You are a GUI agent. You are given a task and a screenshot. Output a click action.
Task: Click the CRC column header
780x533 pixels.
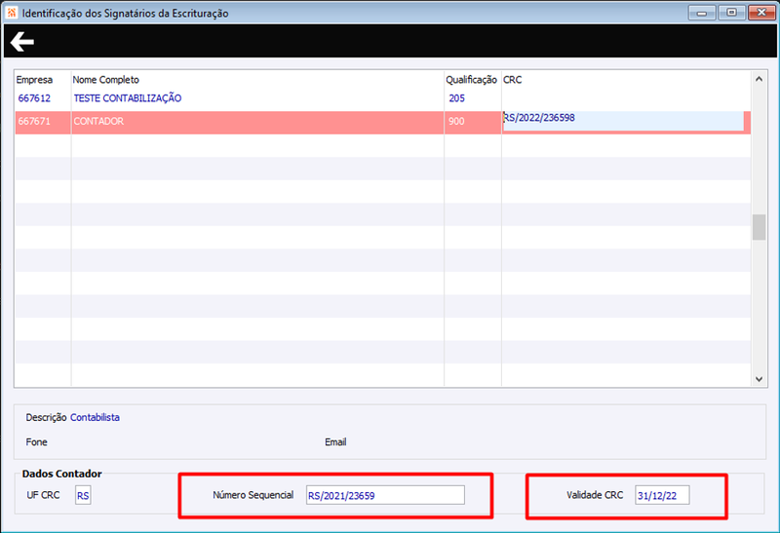coord(513,80)
